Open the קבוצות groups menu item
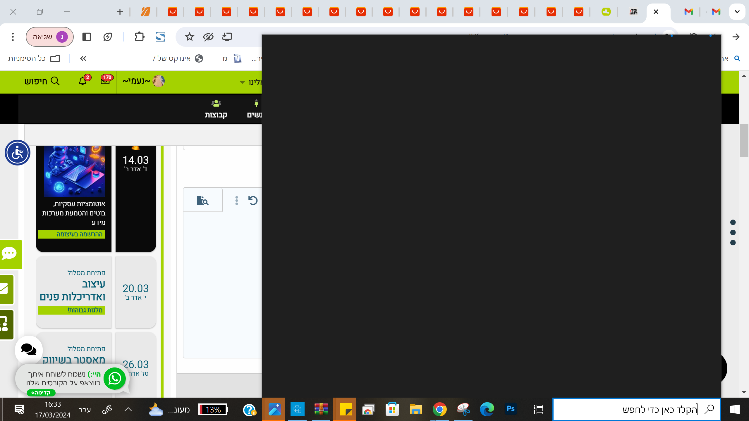The width and height of the screenshot is (749, 421). [216, 109]
